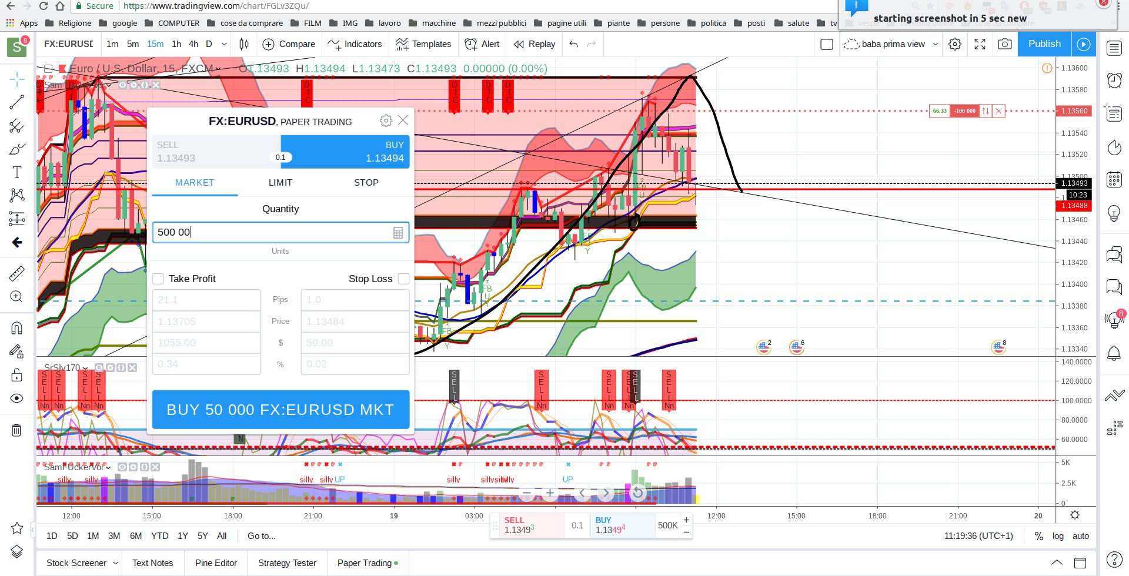Open the pitchfork tools
Viewport: 1129px width, 576px height.
point(16,126)
